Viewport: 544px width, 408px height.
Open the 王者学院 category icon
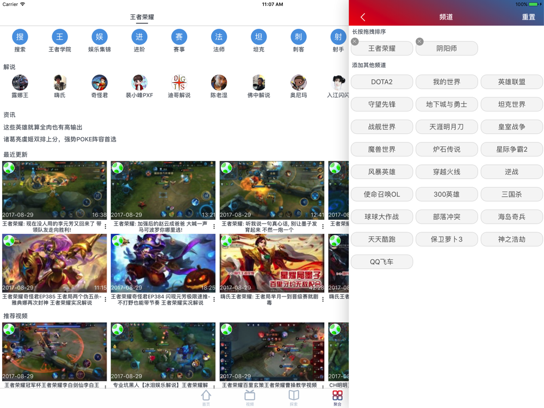coord(60,37)
